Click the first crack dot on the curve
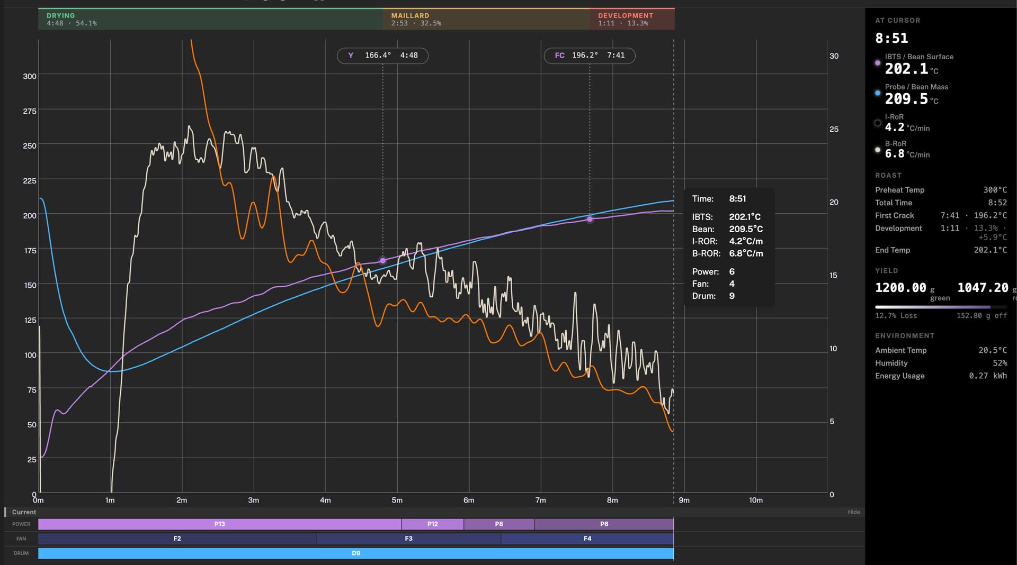The height and width of the screenshot is (565, 1017). pyautogui.click(x=590, y=219)
